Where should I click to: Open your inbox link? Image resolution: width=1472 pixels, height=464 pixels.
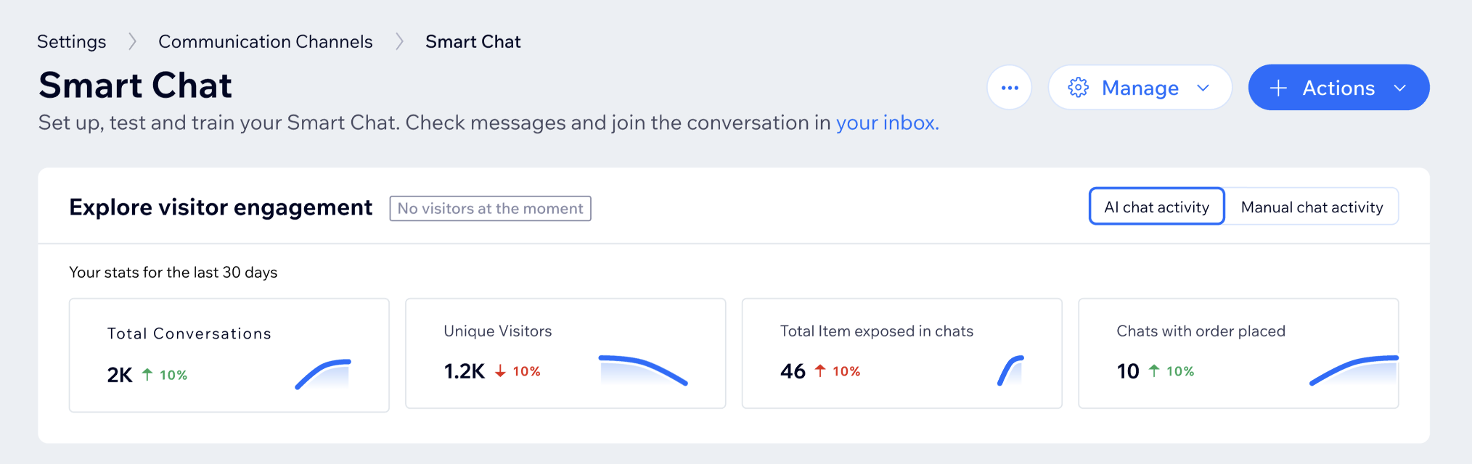click(886, 123)
